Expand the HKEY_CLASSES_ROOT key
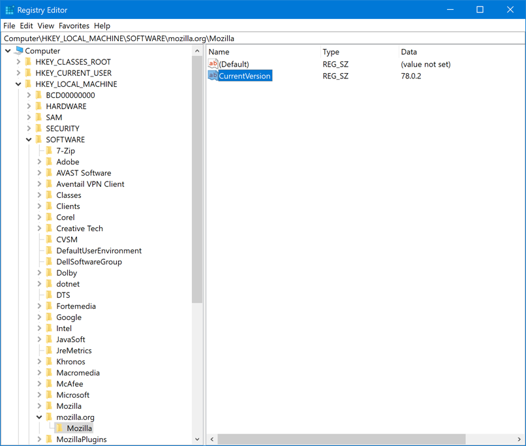This screenshot has width=526, height=446. tap(18, 61)
